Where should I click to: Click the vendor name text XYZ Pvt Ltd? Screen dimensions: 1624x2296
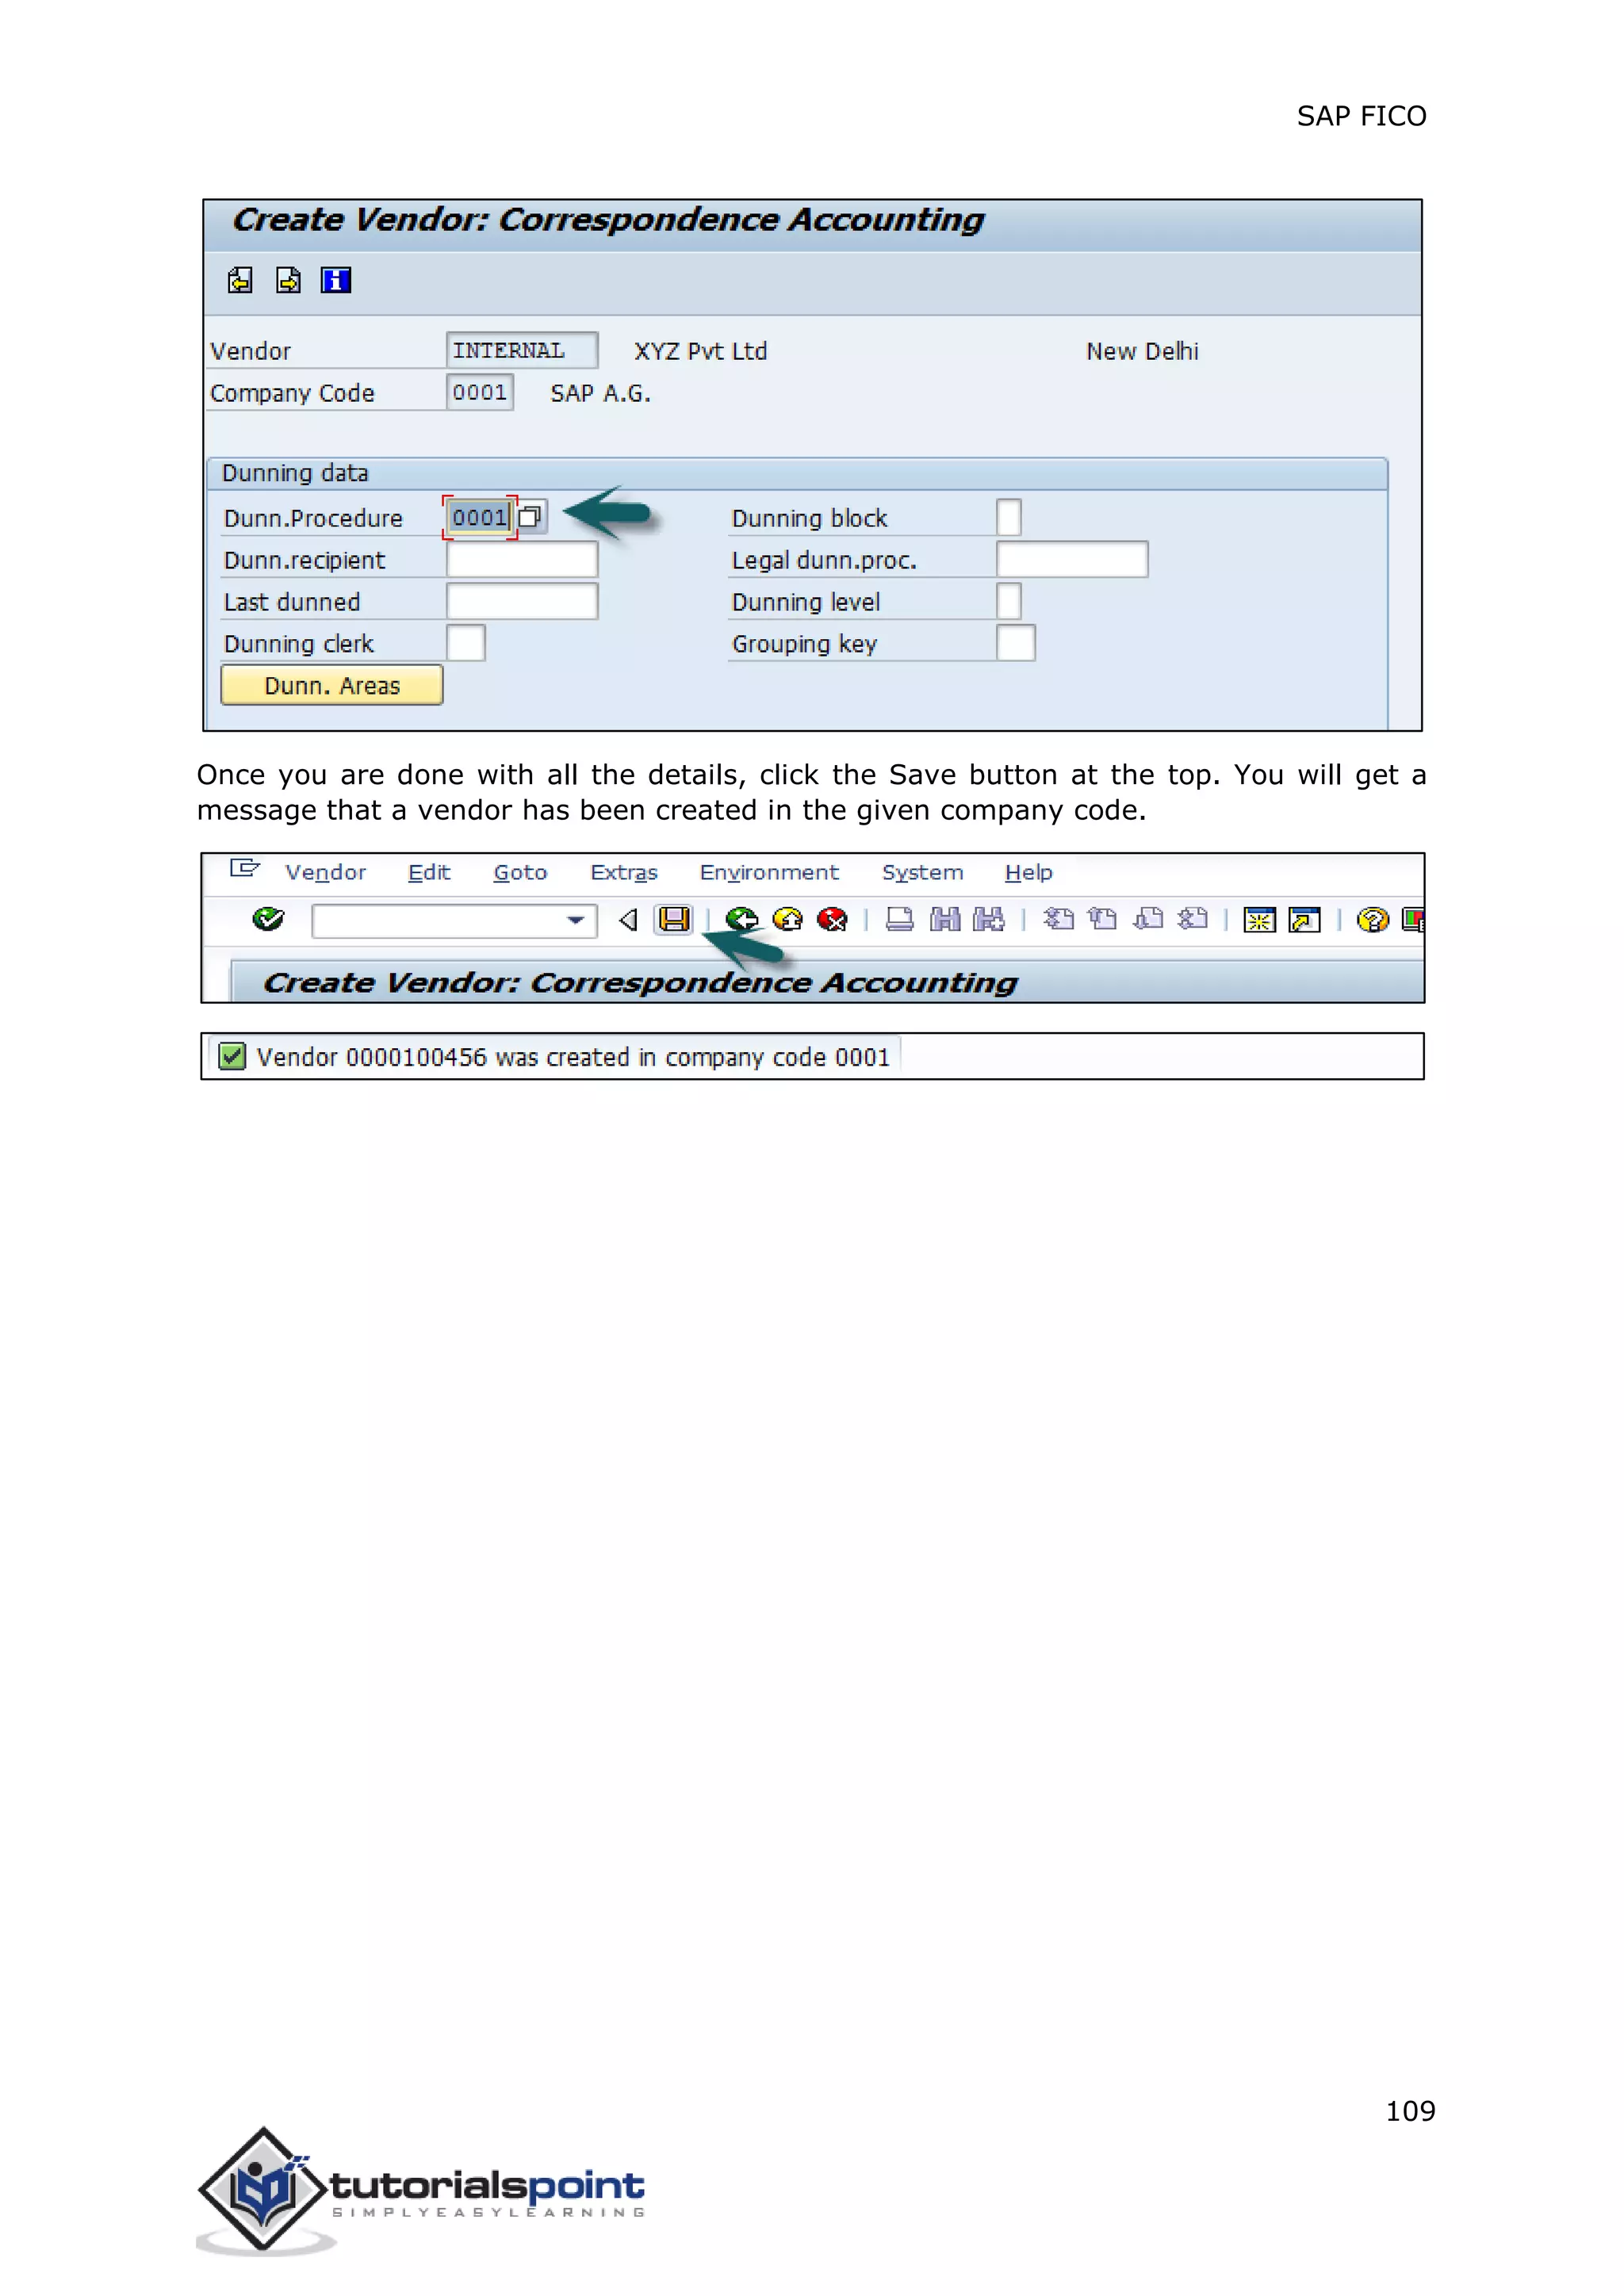(701, 352)
